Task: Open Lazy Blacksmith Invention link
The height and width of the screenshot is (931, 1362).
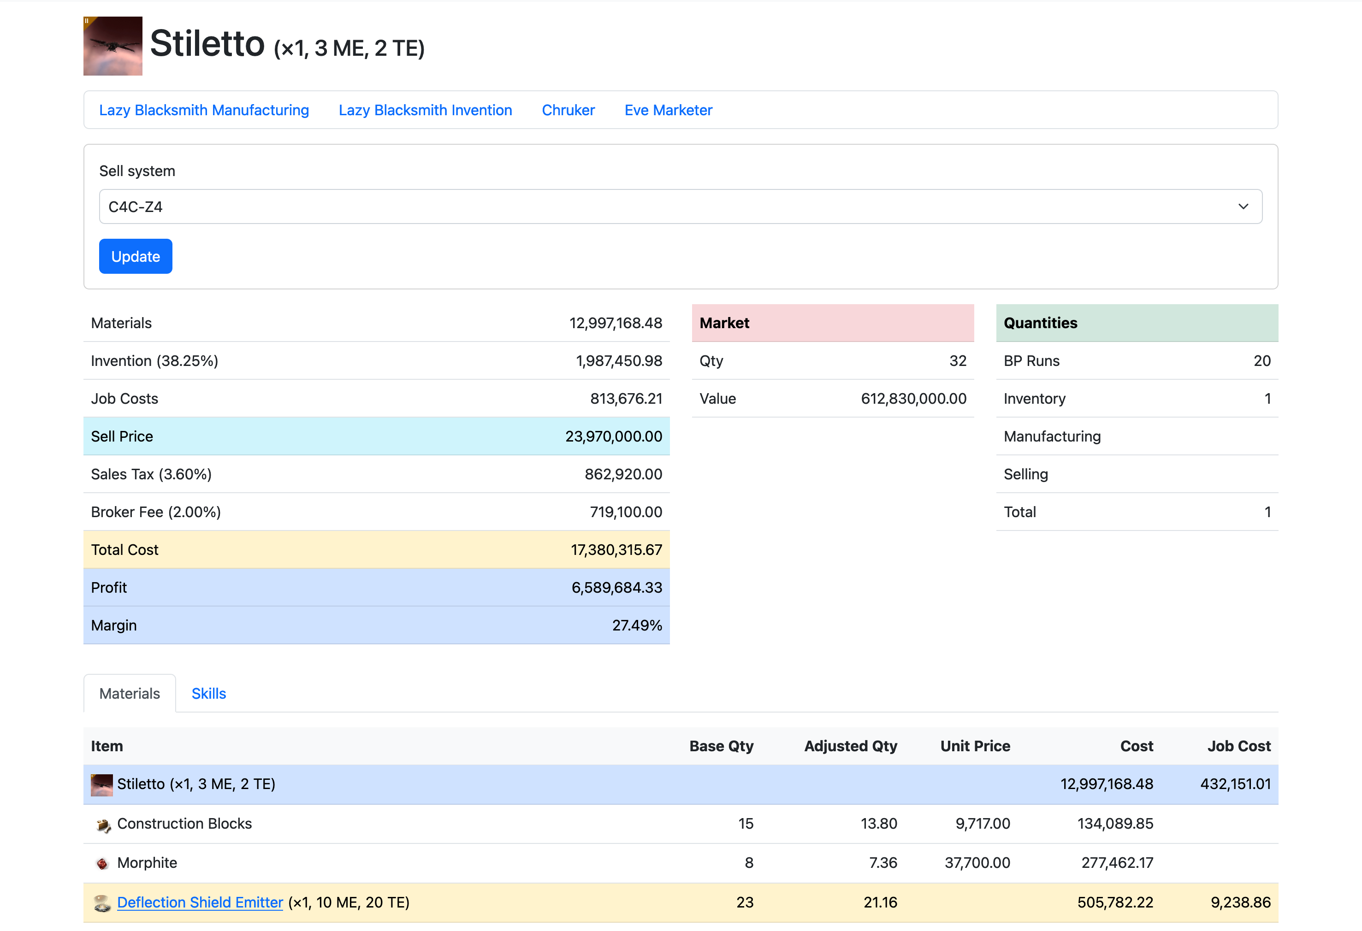Action: point(425,110)
